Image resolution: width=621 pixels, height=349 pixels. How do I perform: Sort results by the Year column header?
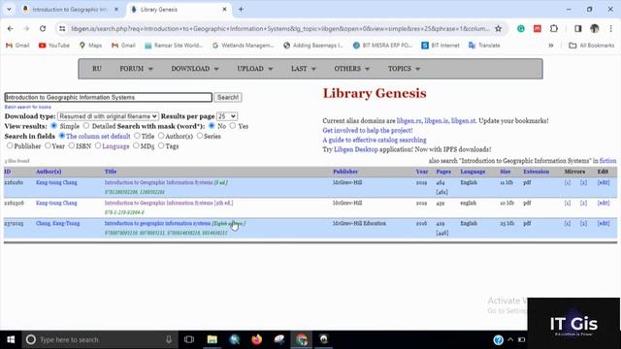click(x=422, y=172)
